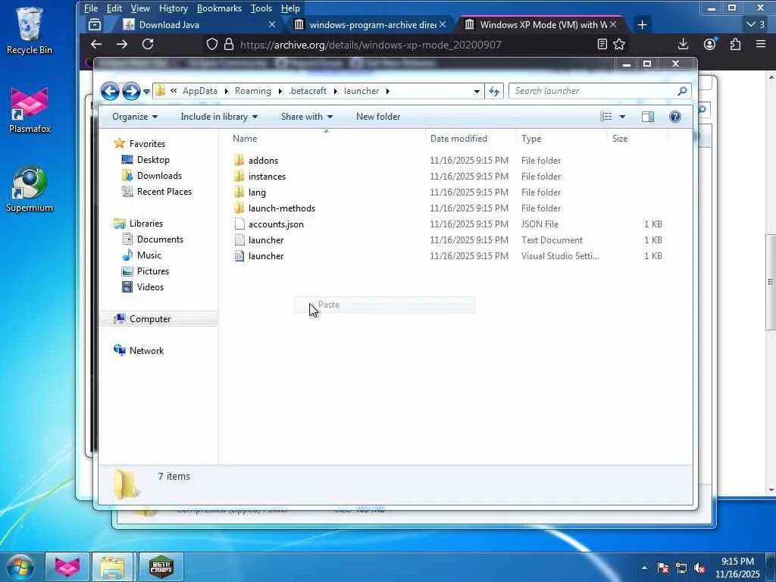Open the Include in library dropdown
Screen dimensions: 776x582
tap(219, 117)
